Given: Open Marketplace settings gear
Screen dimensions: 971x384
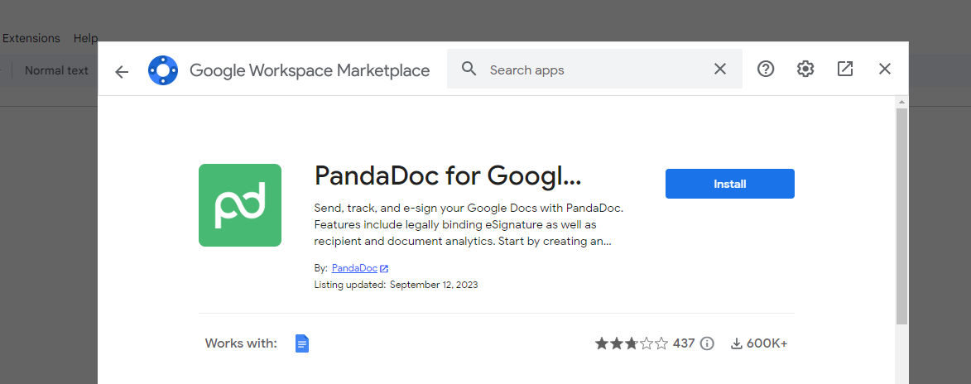Looking at the screenshot, I should [x=805, y=69].
